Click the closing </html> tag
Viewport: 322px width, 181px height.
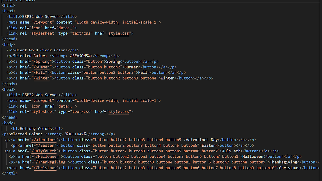point(9,173)
